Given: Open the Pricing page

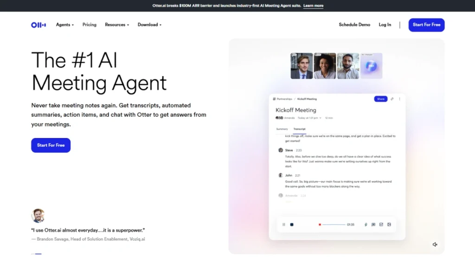Looking at the screenshot, I should tap(90, 25).
